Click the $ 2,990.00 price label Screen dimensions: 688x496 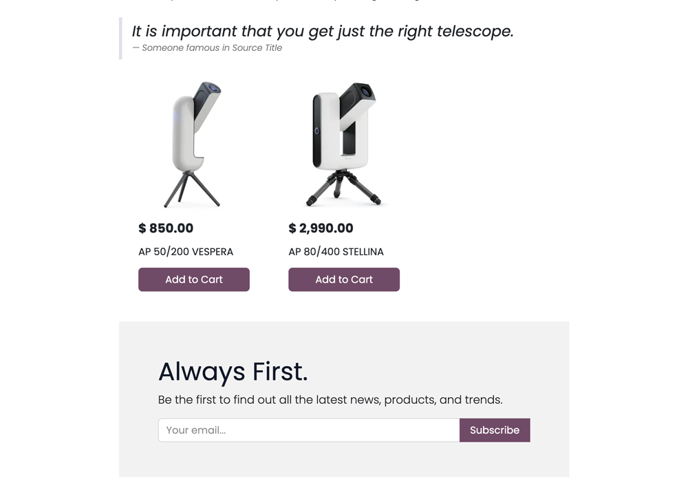coord(321,228)
